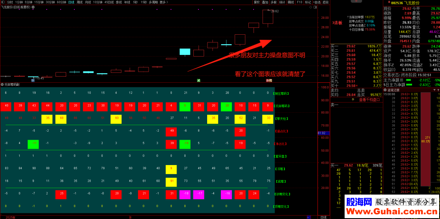Select the 60分钟 period tab
The image size is (440, 219).
click(x=61, y=2)
